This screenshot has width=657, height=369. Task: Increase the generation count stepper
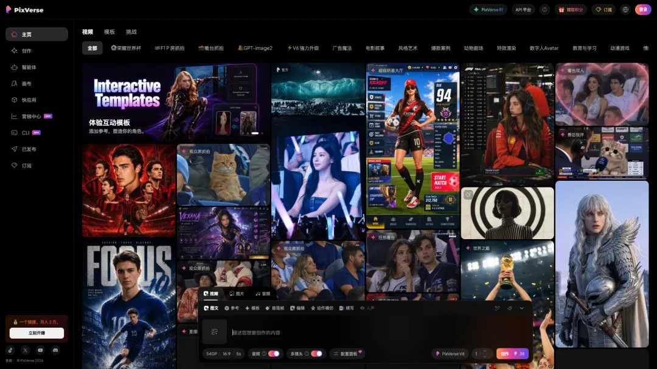(485, 351)
